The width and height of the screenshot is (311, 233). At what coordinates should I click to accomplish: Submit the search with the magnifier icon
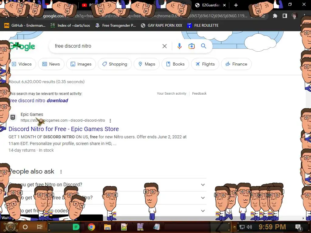click(x=203, y=46)
